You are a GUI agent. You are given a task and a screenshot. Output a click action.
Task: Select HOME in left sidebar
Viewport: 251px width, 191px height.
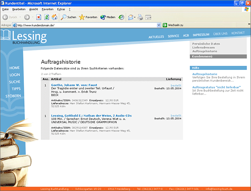pyautogui.click(x=15, y=68)
